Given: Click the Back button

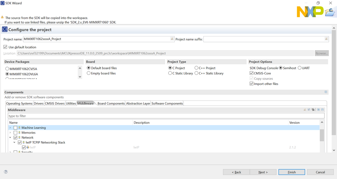Looking at the screenshot, I should (x=236, y=172).
